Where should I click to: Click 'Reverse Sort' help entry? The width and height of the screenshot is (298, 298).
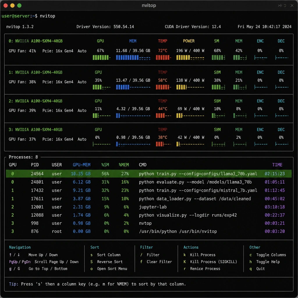point(110,262)
